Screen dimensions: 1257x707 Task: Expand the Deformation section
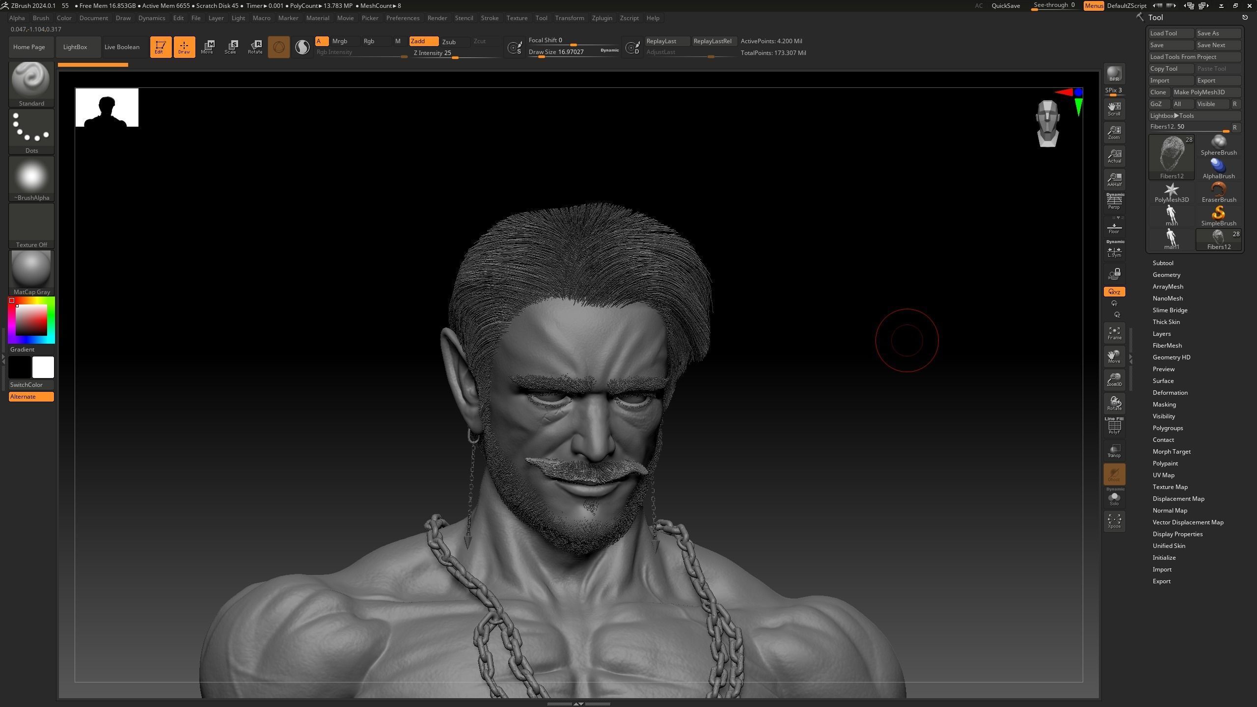pos(1170,393)
